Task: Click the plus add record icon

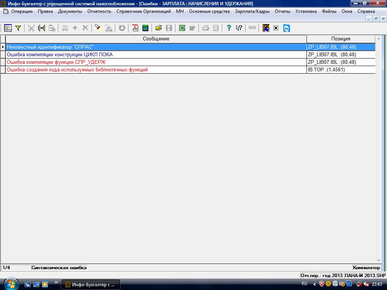Action: 75,28
